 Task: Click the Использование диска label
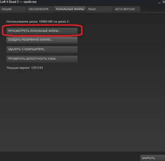tap(22, 21)
